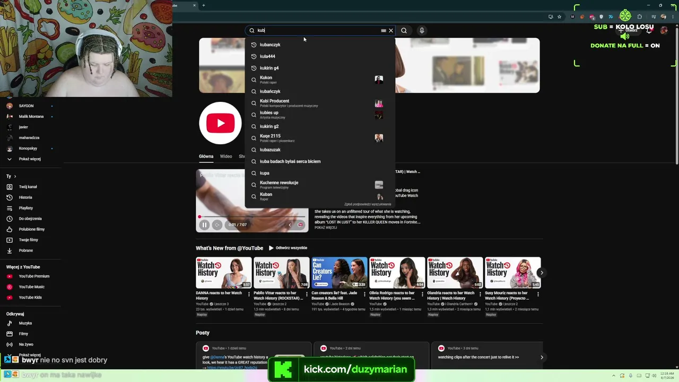Open YouTube Kids link
This screenshot has height=382, width=679.
point(30,298)
